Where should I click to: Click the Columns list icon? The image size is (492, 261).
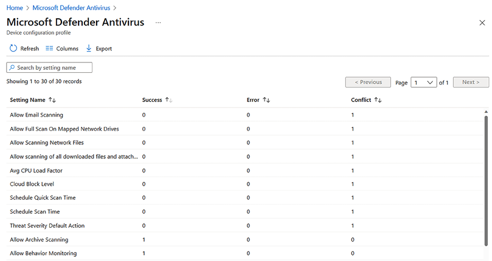point(49,48)
